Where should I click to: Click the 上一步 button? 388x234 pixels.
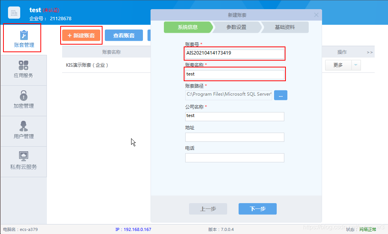(208, 209)
